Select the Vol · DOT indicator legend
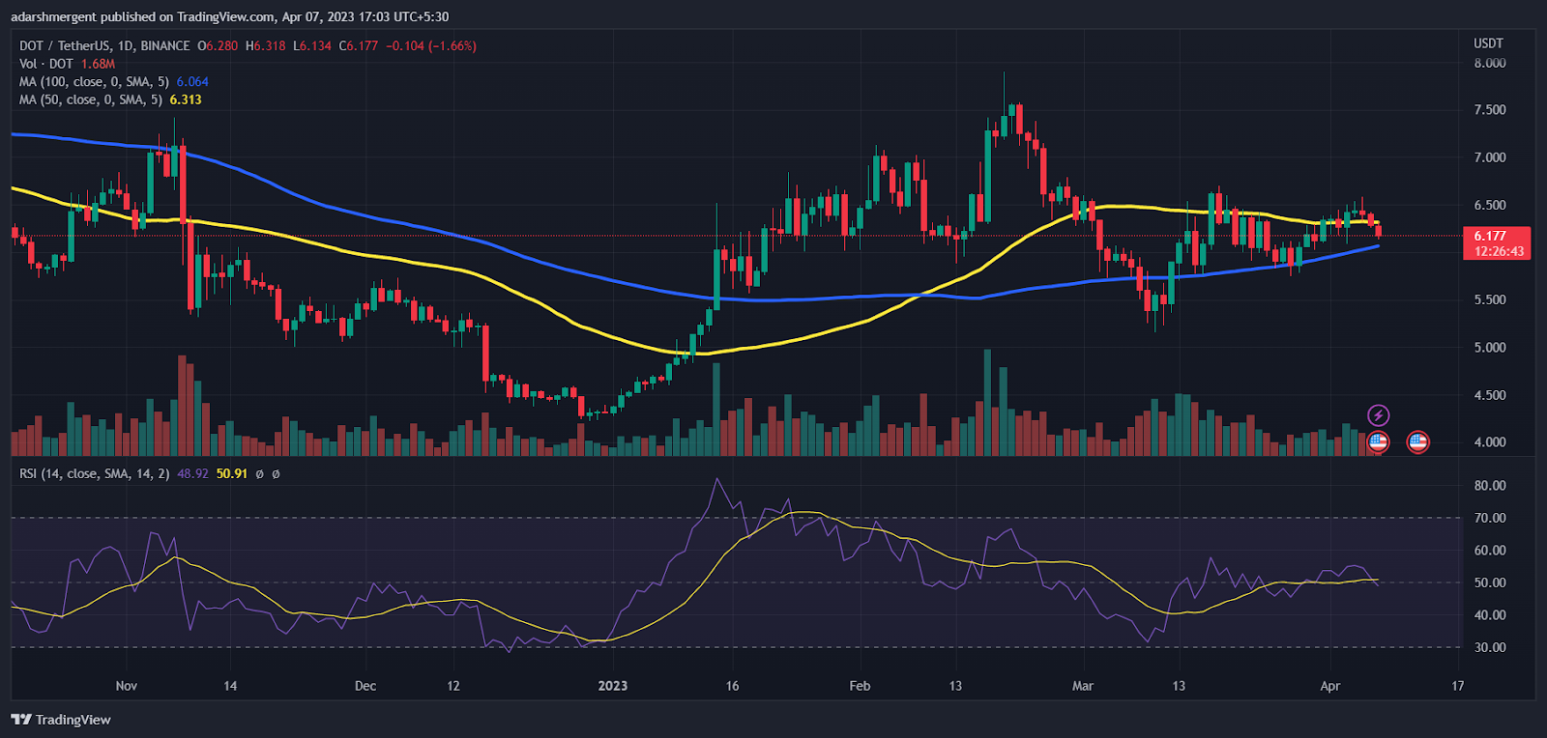Viewport: 1547px width, 738px height. pyautogui.click(x=46, y=64)
